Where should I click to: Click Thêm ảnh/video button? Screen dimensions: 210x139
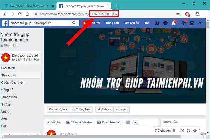pyautogui.click(x=79, y=122)
